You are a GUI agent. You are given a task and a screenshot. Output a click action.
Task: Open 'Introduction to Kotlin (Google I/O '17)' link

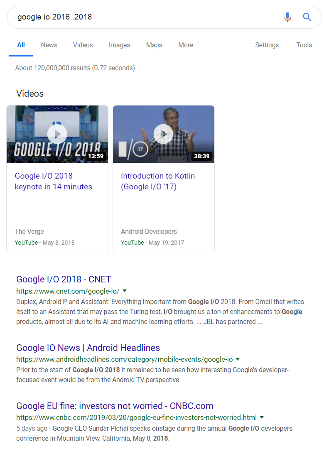[x=158, y=181]
